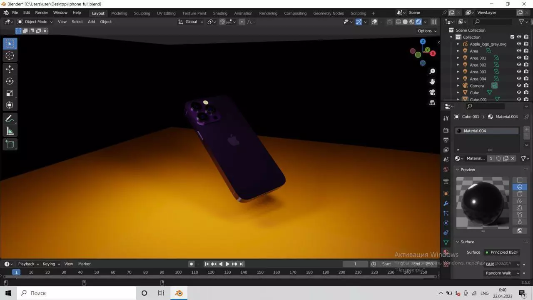Disable Area.003 in renders camera icon
This screenshot has height=300, width=533.
pyautogui.click(x=526, y=72)
